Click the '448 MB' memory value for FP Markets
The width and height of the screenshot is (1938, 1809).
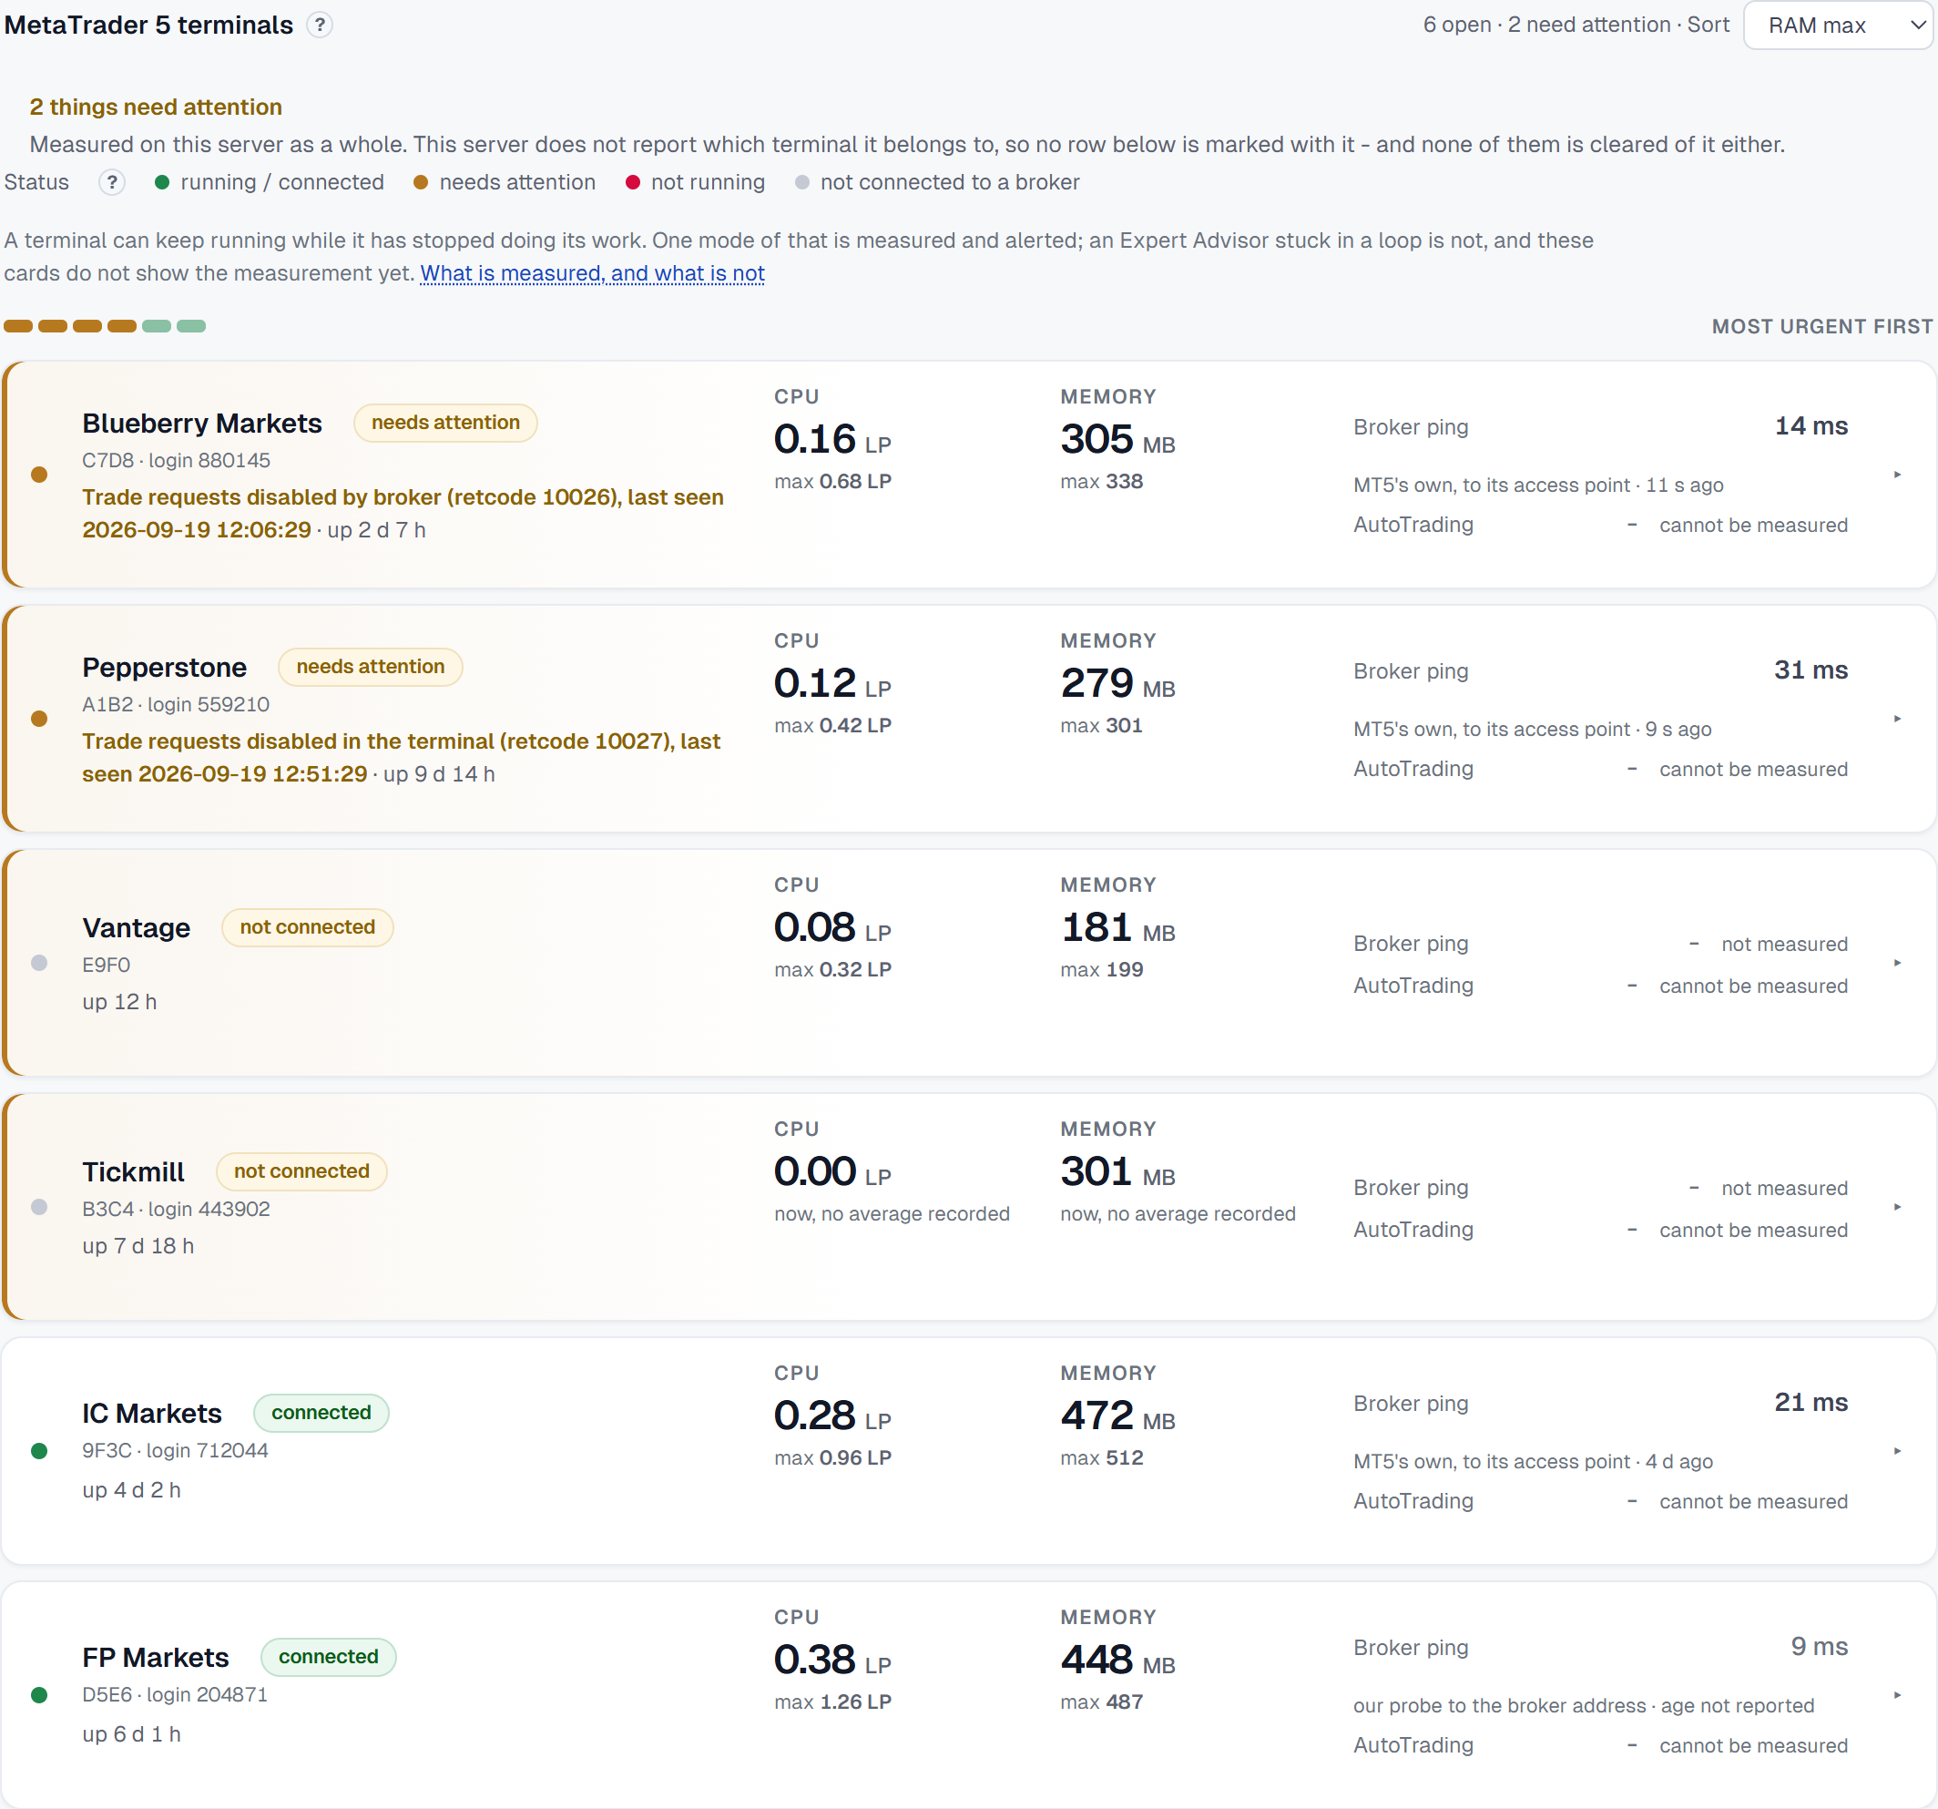(1117, 1660)
